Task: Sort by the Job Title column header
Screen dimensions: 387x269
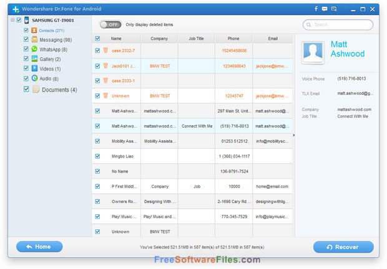Action: click(196, 39)
